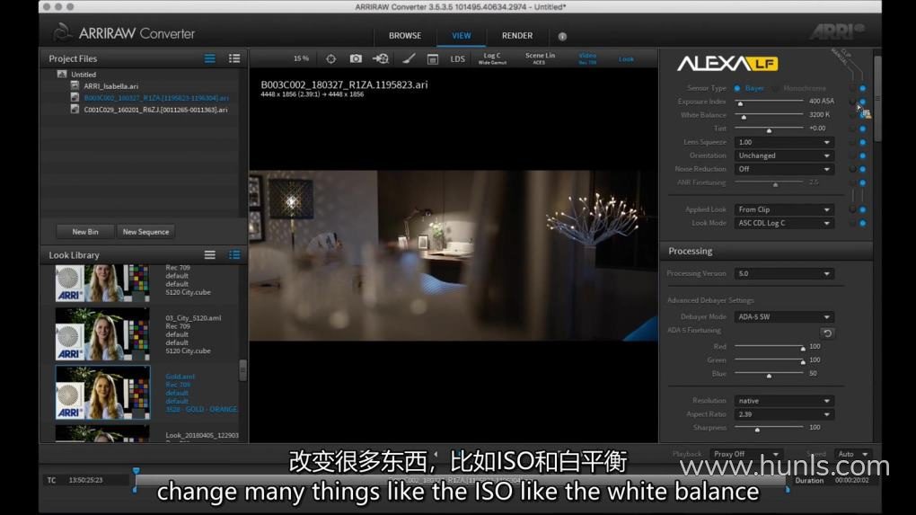
Task: Click the file icon beside C001C029_160201_R6ZJ clip
Action: pos(75,110)
